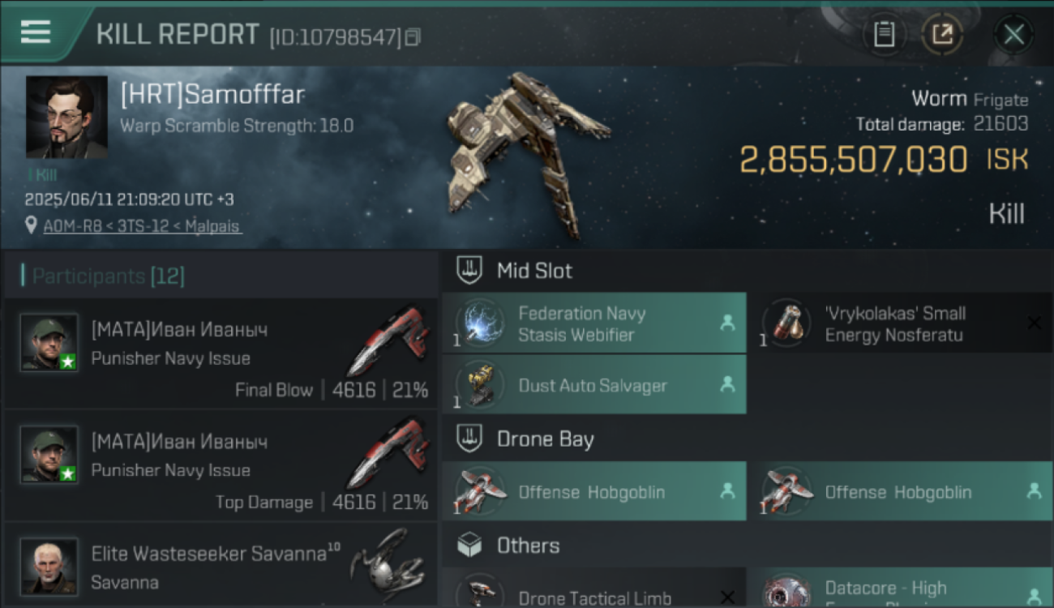This screenshot has height=608, width=1054.
Task: Select the Dust Auto Salvager icon
Action: 479,384
